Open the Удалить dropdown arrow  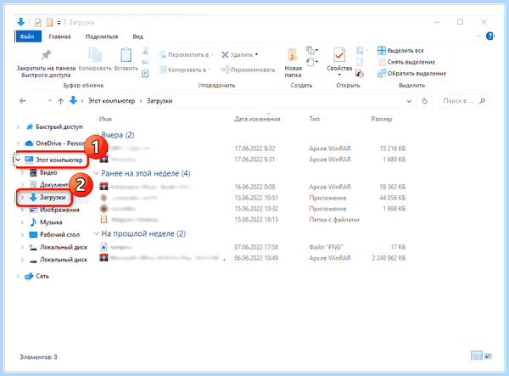tap(256, 54)
